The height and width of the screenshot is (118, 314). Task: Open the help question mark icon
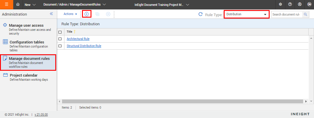[x=290, y=4]
